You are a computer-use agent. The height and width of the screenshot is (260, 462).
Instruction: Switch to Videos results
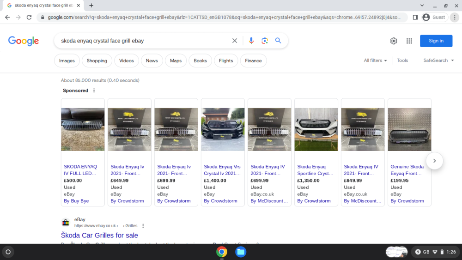pos(127,60)
